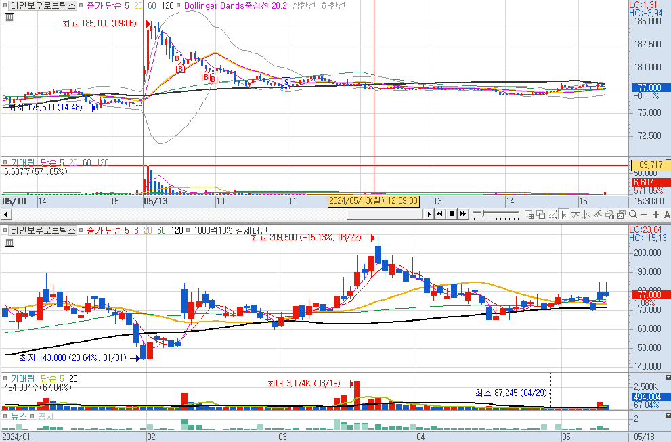Click the Bollinger Bands중심선 20,2 label
Viewport: 671px width, 442px height.
236,6
